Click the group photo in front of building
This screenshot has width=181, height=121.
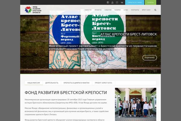click(x=135, y=104)
